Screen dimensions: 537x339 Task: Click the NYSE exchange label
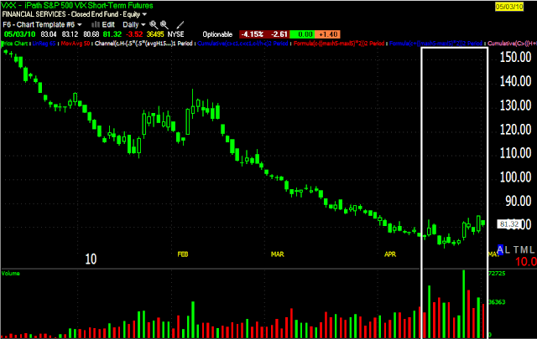175,34
